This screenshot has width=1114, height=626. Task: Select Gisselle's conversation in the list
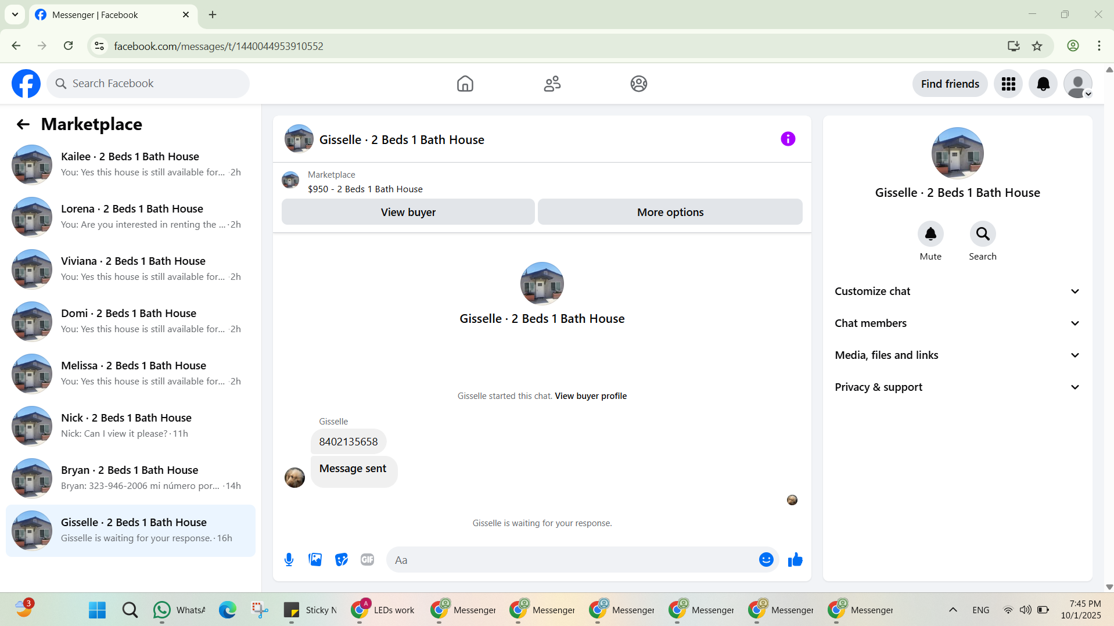pyautogui.click(x=131, y=531)
